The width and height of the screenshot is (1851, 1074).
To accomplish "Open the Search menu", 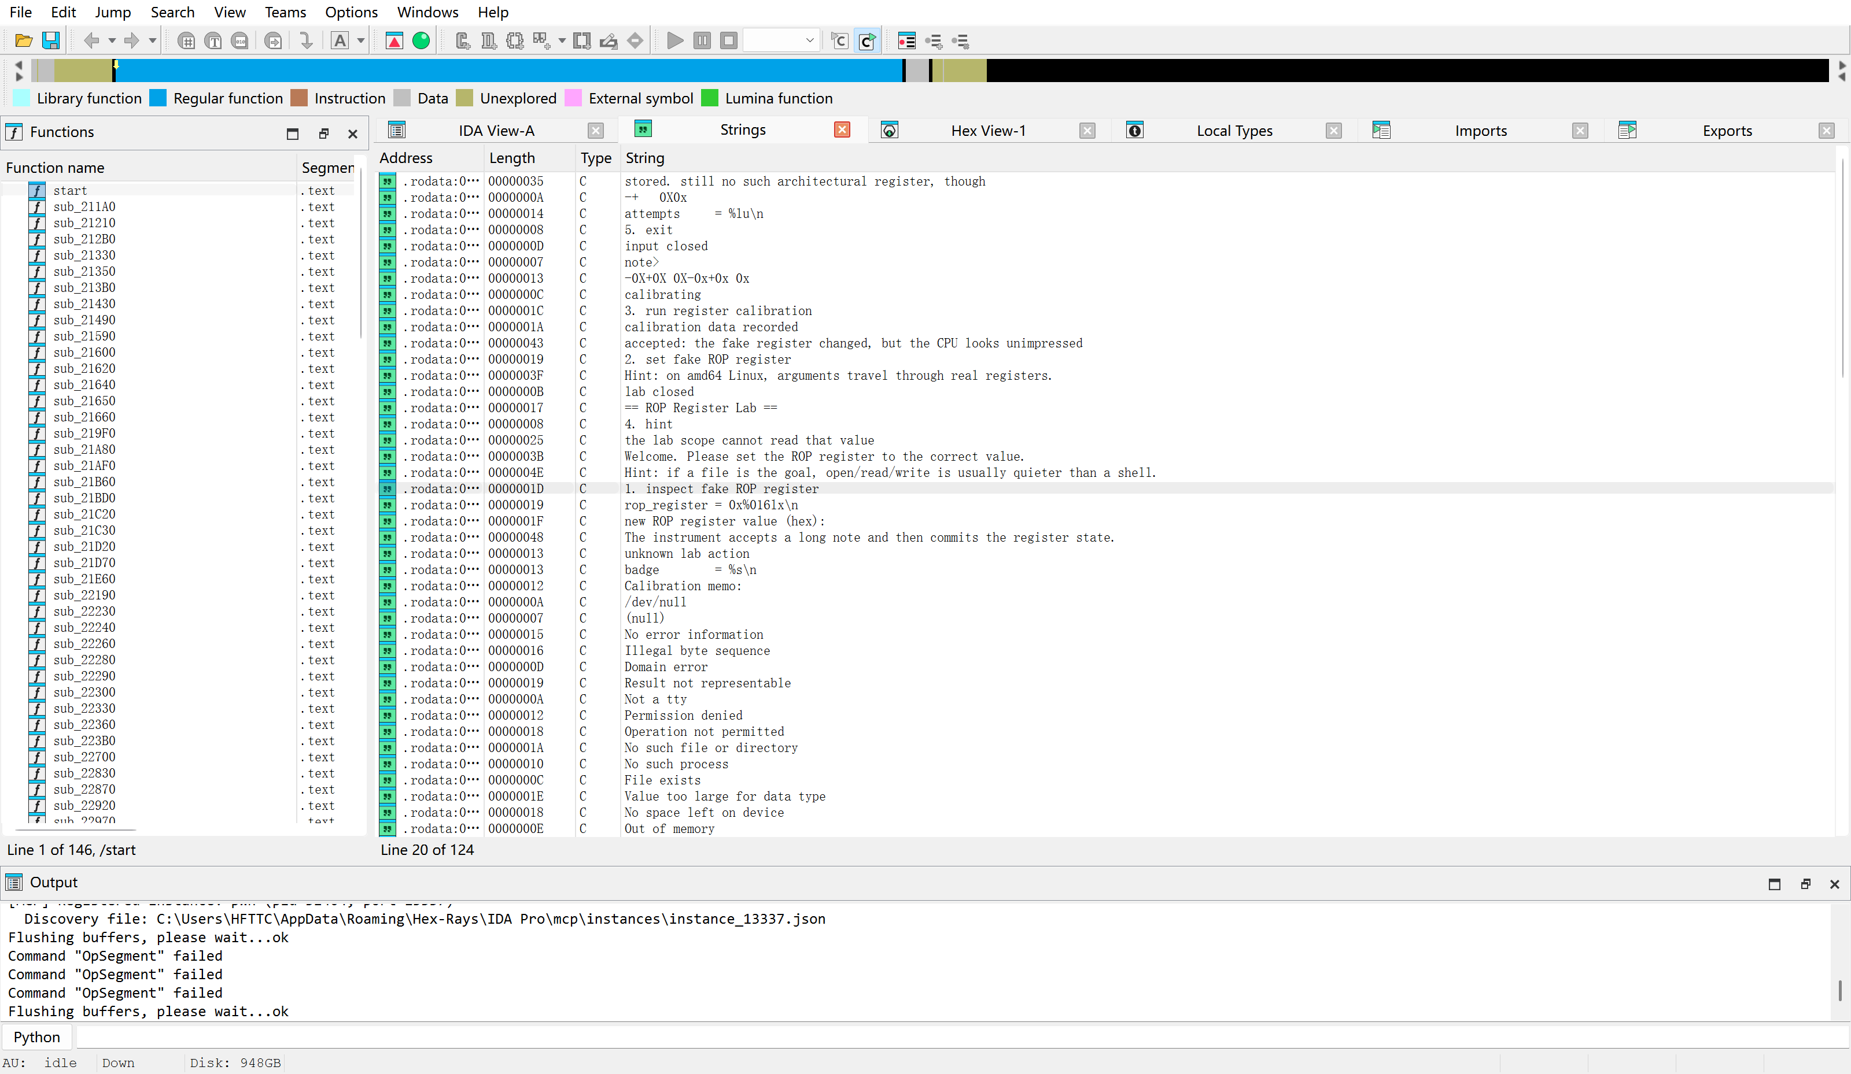I will tap(172, 13).
